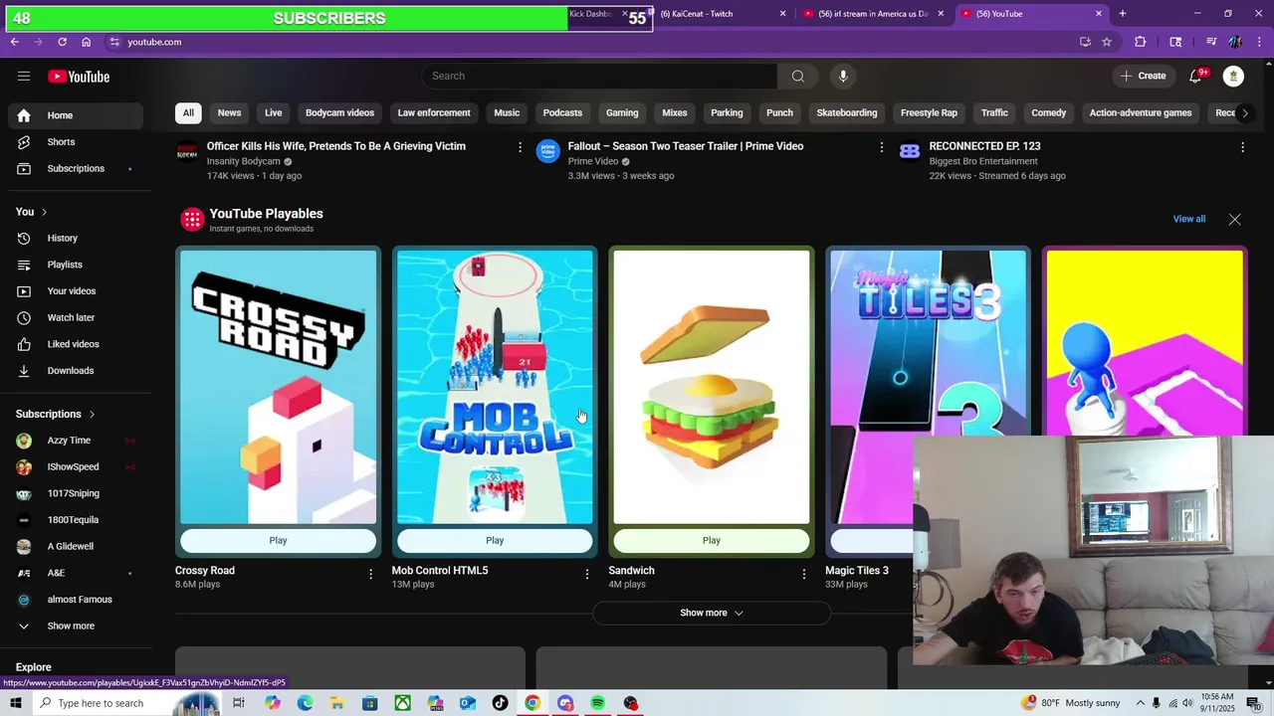Play Crossy Road

tap(278, 541)
